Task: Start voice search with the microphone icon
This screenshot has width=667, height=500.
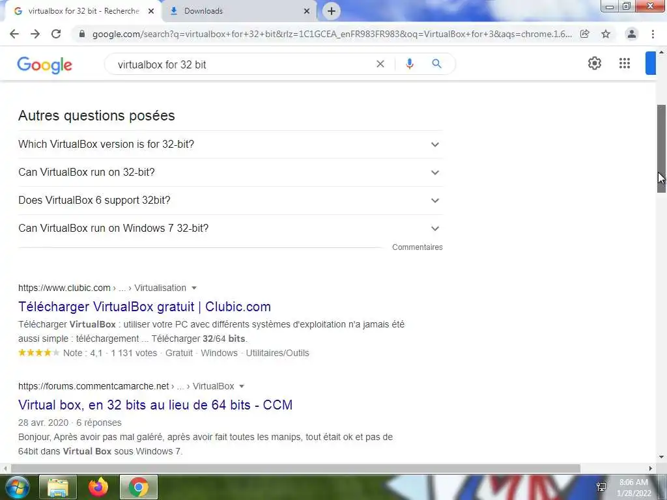Action: tap(409, 64)
